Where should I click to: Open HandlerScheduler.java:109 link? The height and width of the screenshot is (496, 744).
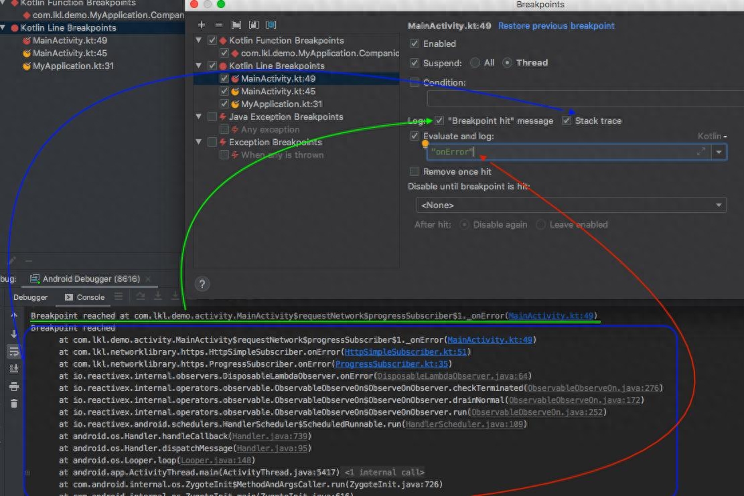[x=464, y=424]
